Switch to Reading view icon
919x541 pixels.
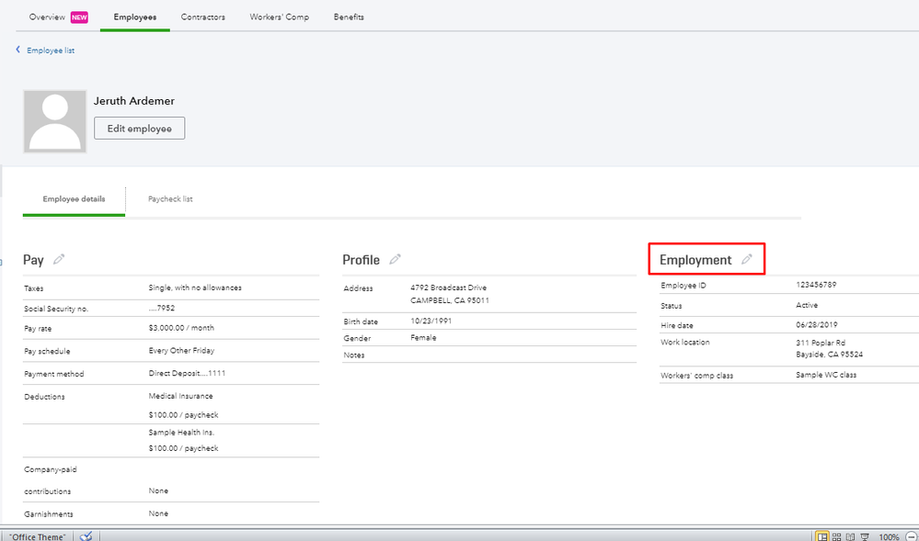pos(850,536)
